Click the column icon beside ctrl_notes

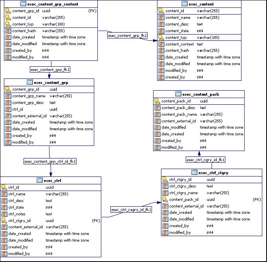pyautogui.click(x=4, y=214)
